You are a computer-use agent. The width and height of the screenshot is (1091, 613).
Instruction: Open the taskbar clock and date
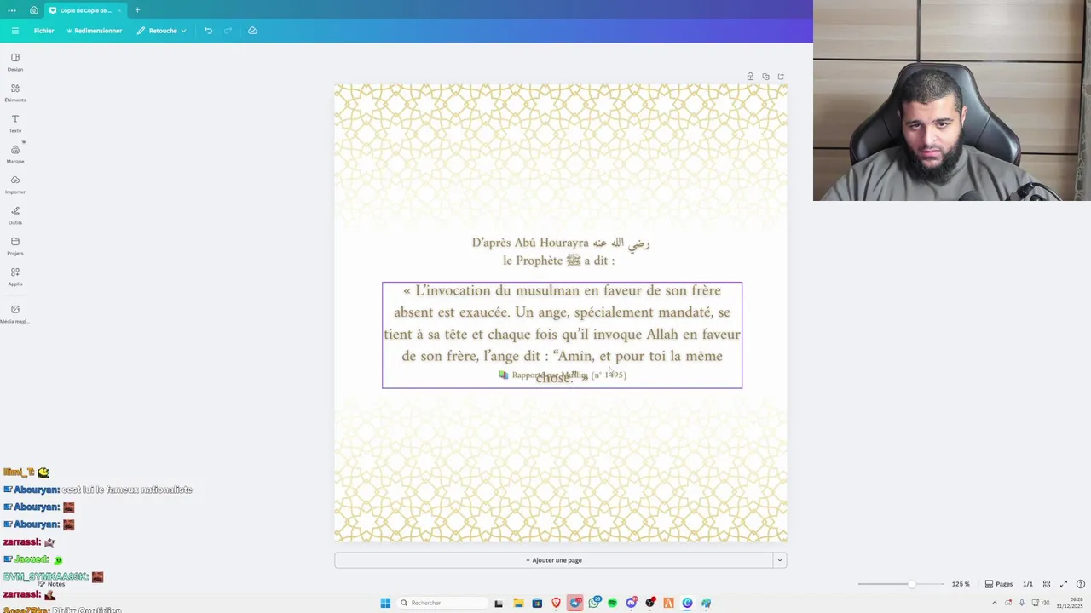1070,603
